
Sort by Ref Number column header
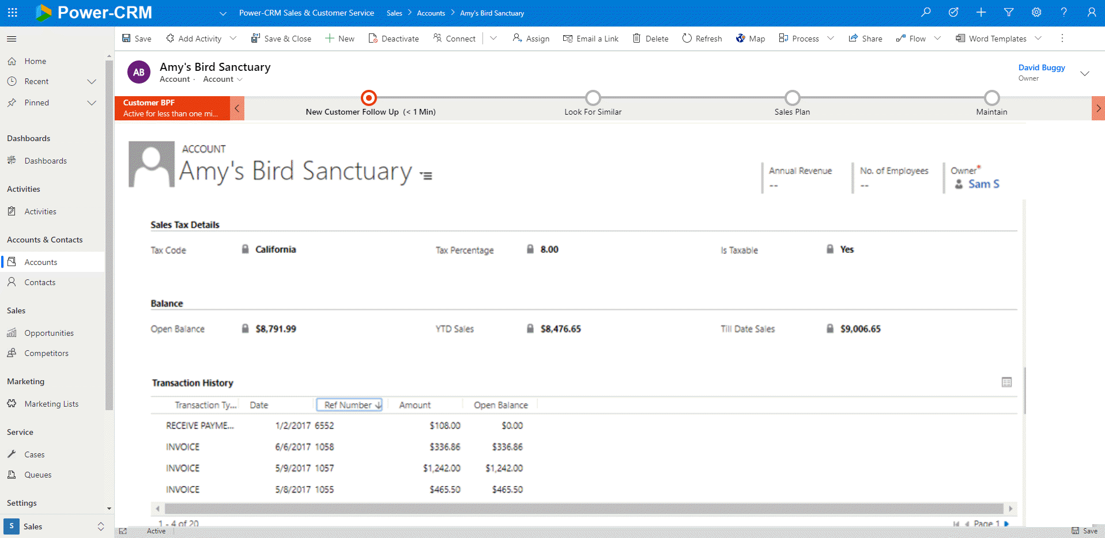(x=349, y=405)
